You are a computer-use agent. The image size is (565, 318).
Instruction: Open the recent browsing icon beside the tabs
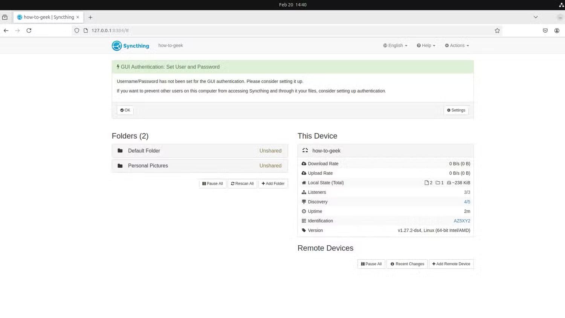click(x=5, y=17)
